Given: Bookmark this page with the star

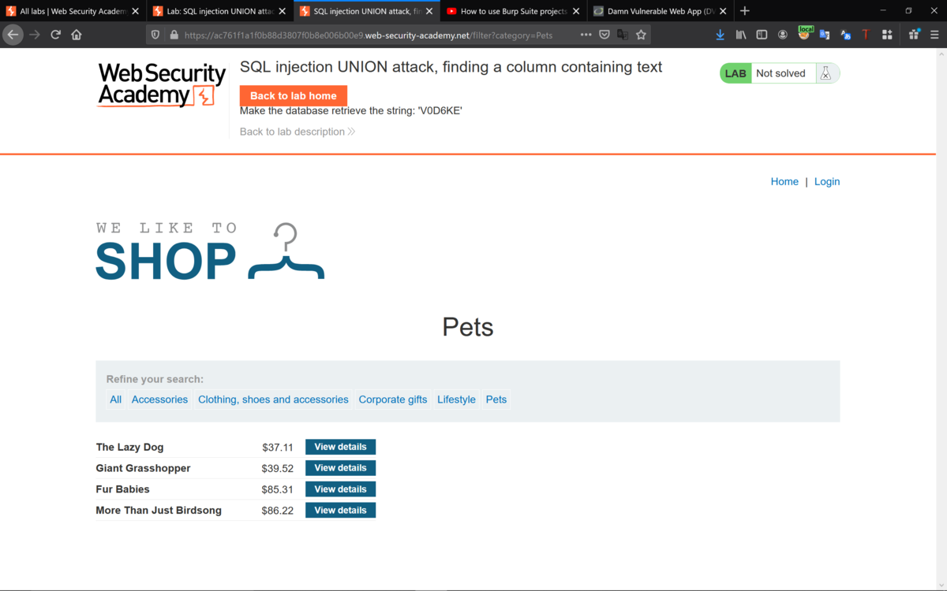Looking at the screenshot, I should pos(641,35).
